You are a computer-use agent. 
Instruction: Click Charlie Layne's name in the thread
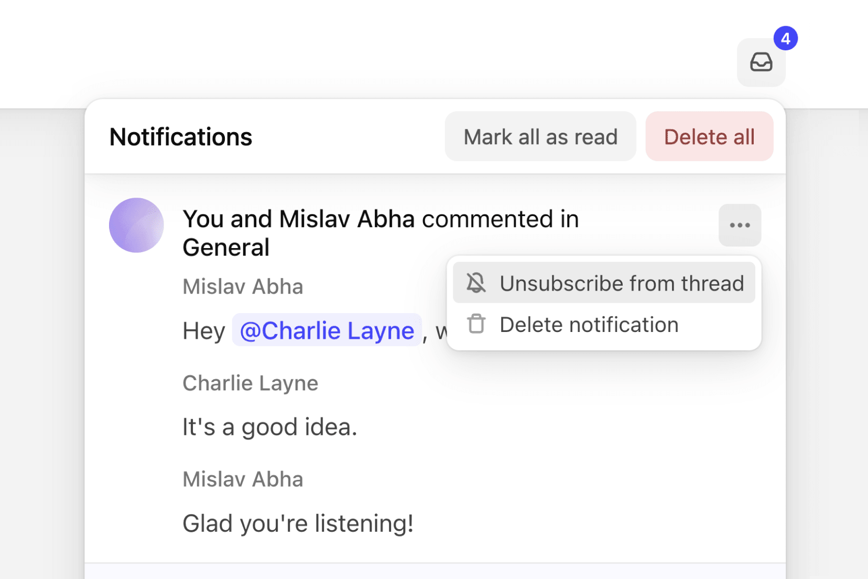pyautogui.click(x=250, y=383)
